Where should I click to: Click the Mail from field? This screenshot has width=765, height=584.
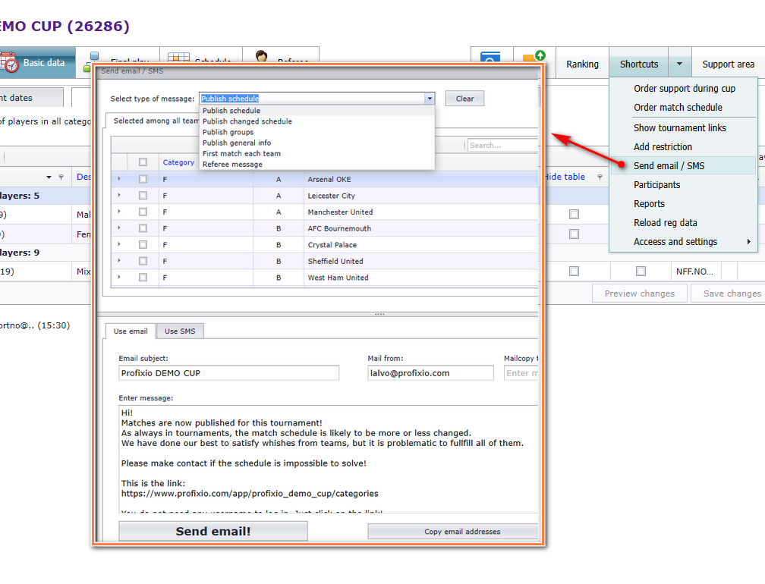431,373
